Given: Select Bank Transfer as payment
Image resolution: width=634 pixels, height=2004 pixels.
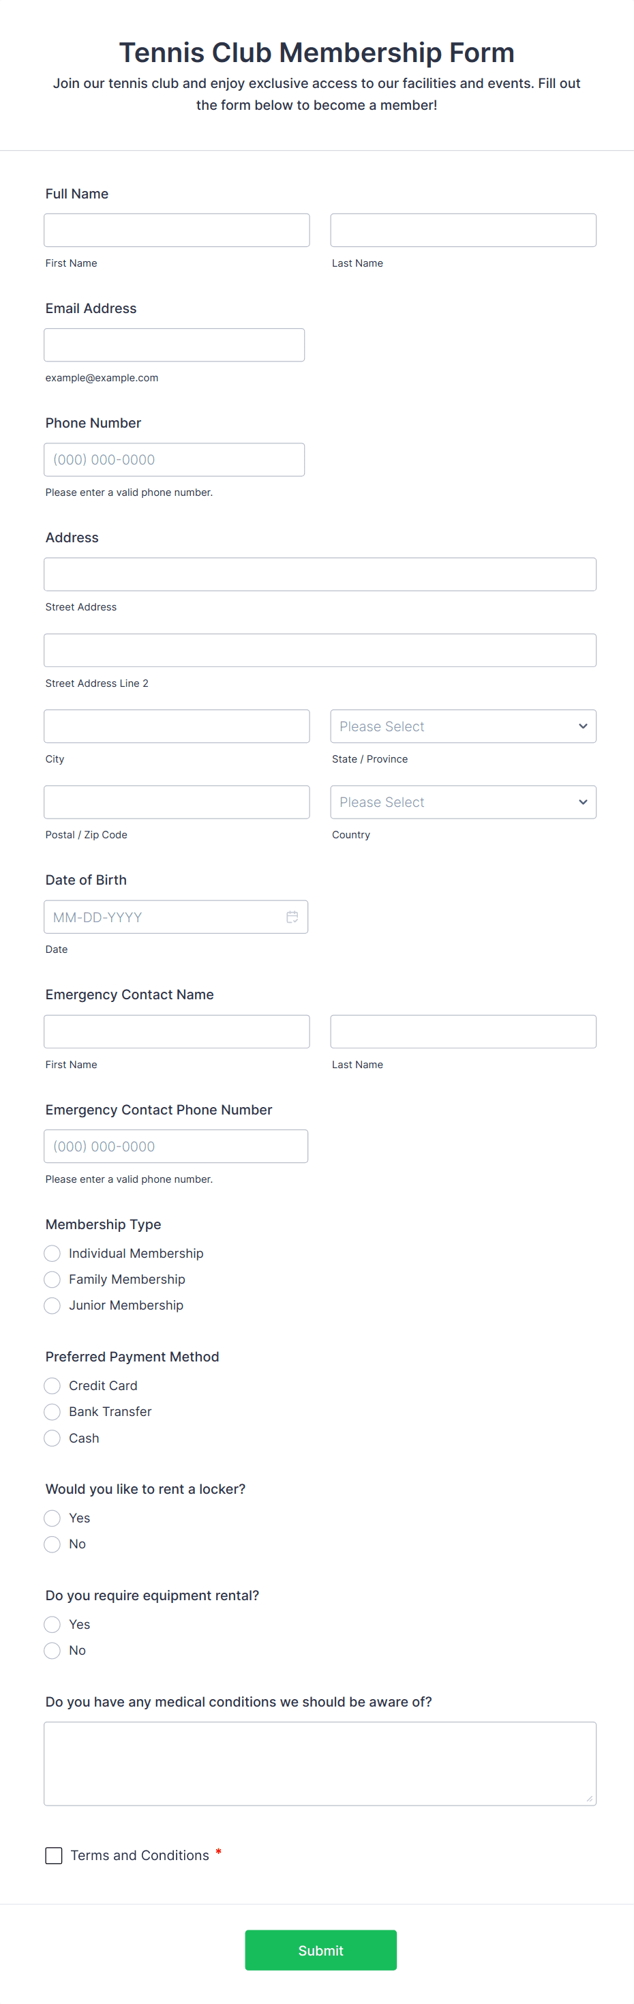Looking at the screenshot, I should click(x=51, y=1411).
